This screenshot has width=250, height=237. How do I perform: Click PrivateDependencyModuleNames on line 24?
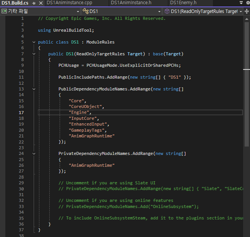click(94, 153)
